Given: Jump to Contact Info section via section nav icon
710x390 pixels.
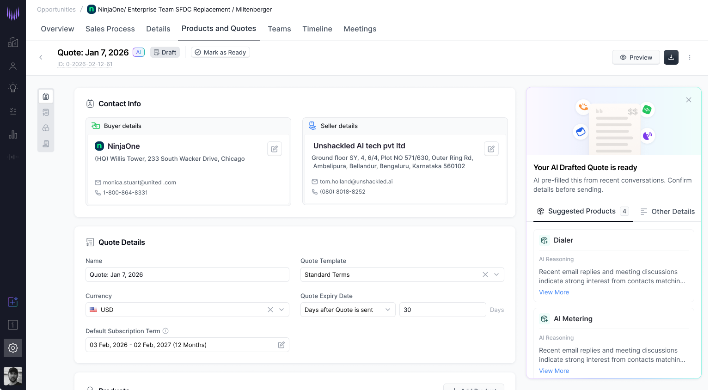Looking at the screenshot, I should pos(46,97).
